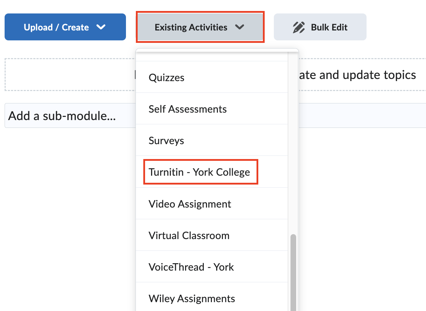Click the Existing Activities chevron arrow
Viewport: 426px width, 311px height.
pos(240,27)
